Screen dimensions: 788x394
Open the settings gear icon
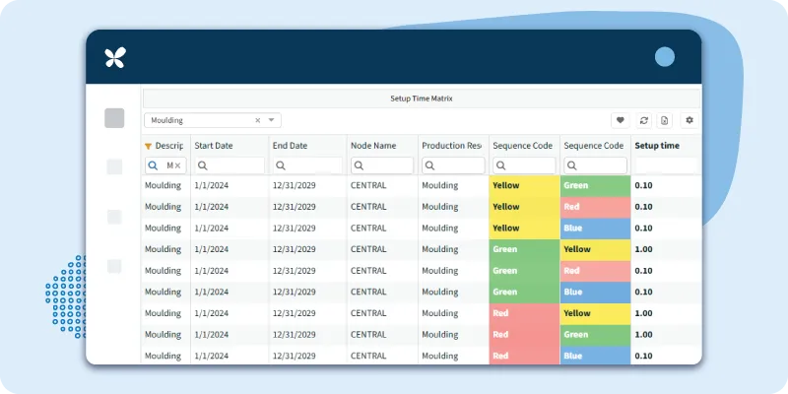(x=689, y=120)
